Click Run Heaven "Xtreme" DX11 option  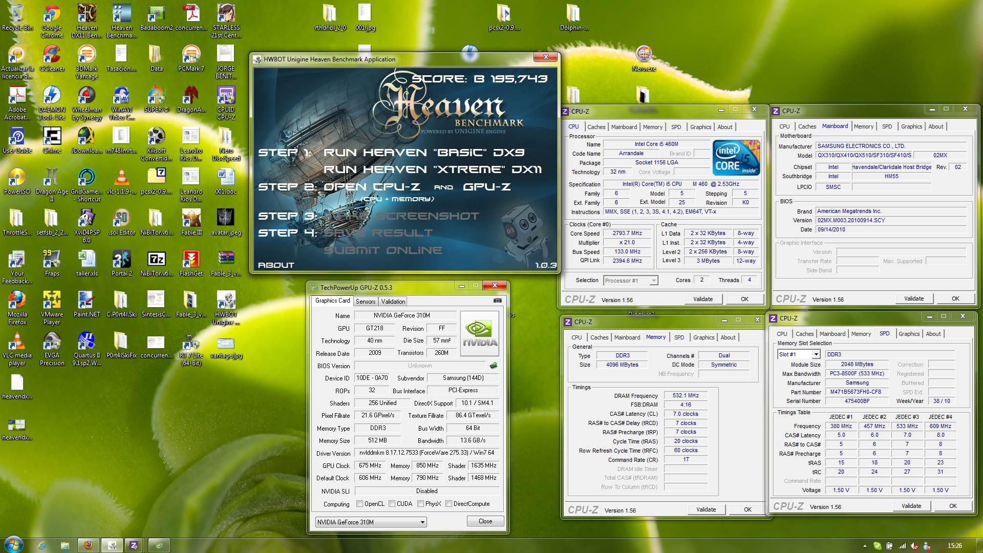433,169
